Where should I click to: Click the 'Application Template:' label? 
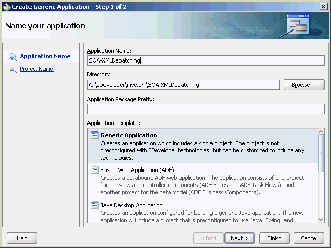pos(114,123)
